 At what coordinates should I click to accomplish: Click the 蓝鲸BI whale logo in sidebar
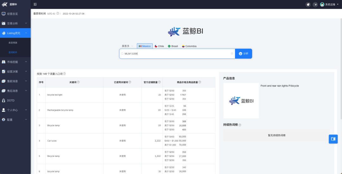coord(4,4)
